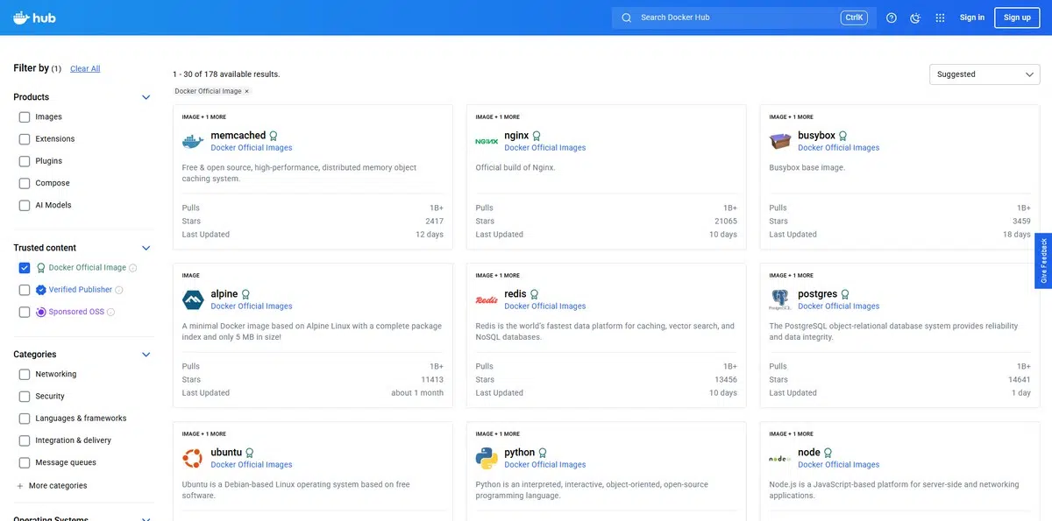
Task: Click the Clear All filters link
Action: click(x=85, y=69)
